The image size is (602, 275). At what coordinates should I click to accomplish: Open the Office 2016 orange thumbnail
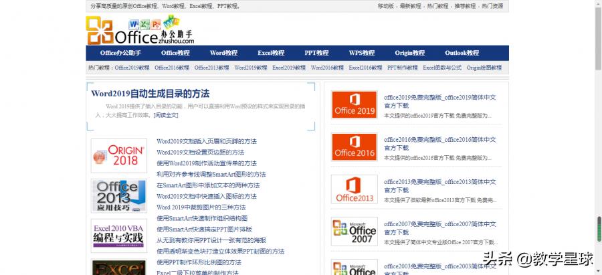355,147
